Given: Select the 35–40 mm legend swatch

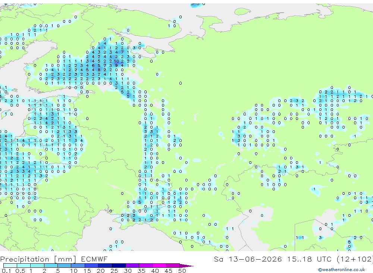Looking at the screenshot, I should 146,266.
